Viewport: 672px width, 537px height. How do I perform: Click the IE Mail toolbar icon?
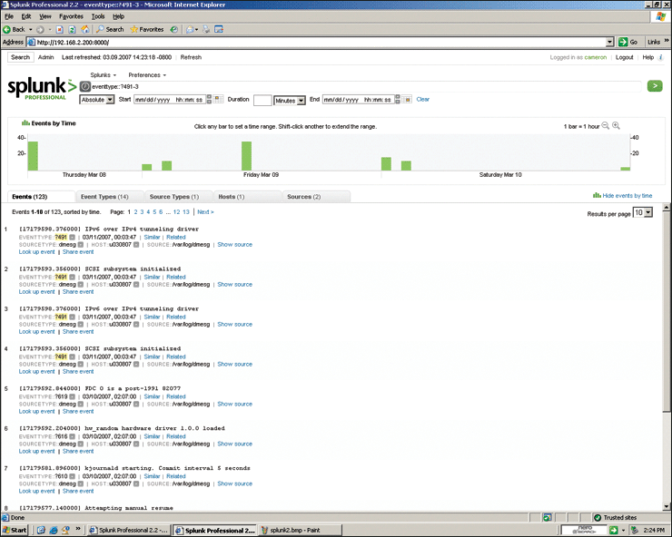click(190, 30)
